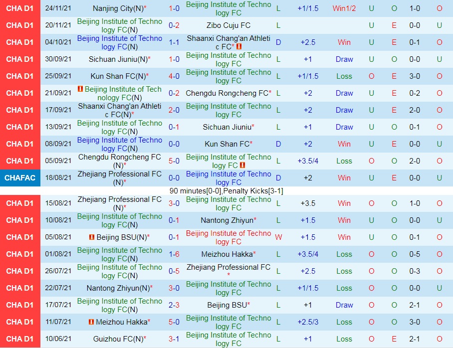453x348 pixels.
Task: Click handicap +2.5 on 04/10/21
Action: (308, 42)
